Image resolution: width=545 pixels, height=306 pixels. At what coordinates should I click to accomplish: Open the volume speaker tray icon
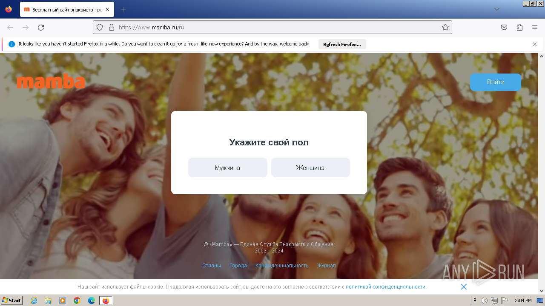click(x=484, y=300)
